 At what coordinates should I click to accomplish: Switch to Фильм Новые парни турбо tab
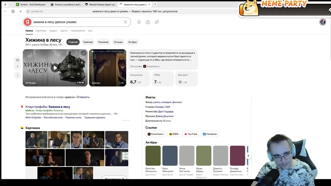[100, 4]
